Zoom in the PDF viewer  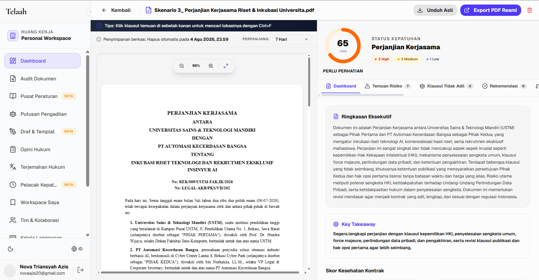click(211, 66)
